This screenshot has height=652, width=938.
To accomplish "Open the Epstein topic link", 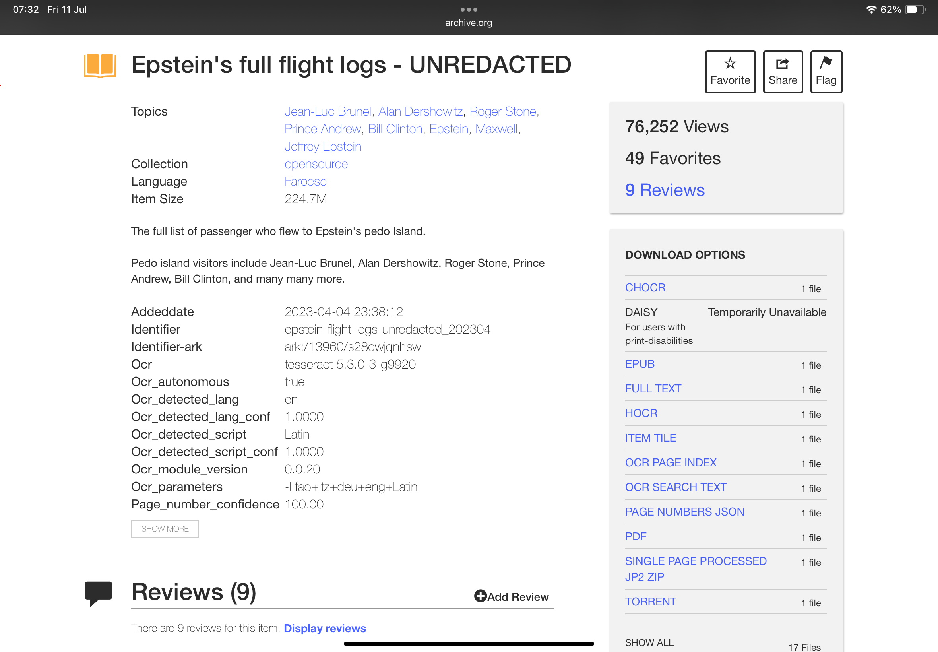I will pyautogui.click(x=448, y=129).
